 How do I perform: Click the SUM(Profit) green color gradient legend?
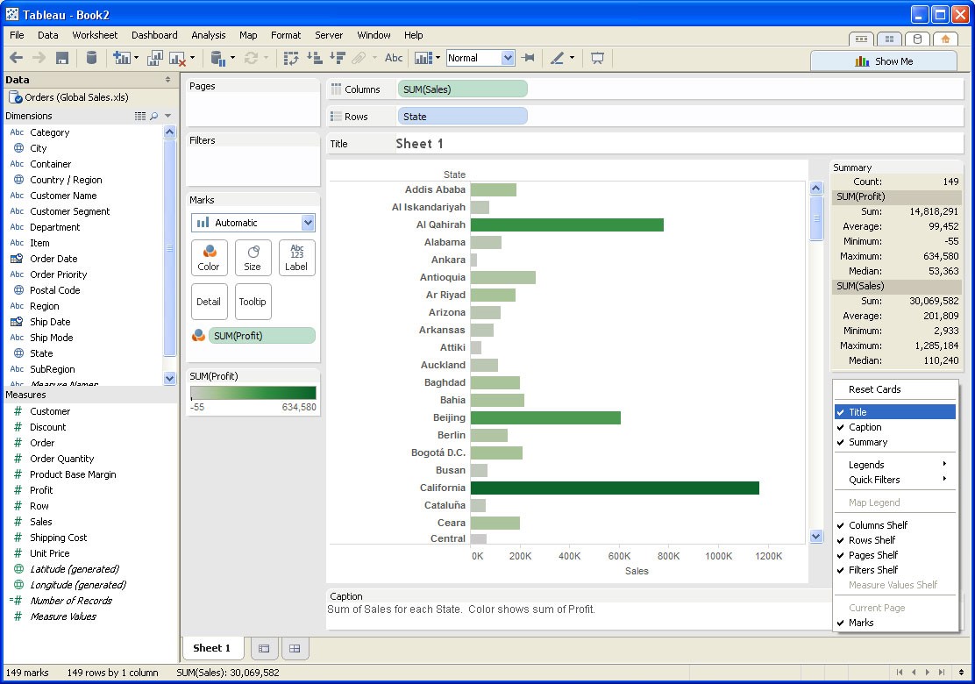253,394
